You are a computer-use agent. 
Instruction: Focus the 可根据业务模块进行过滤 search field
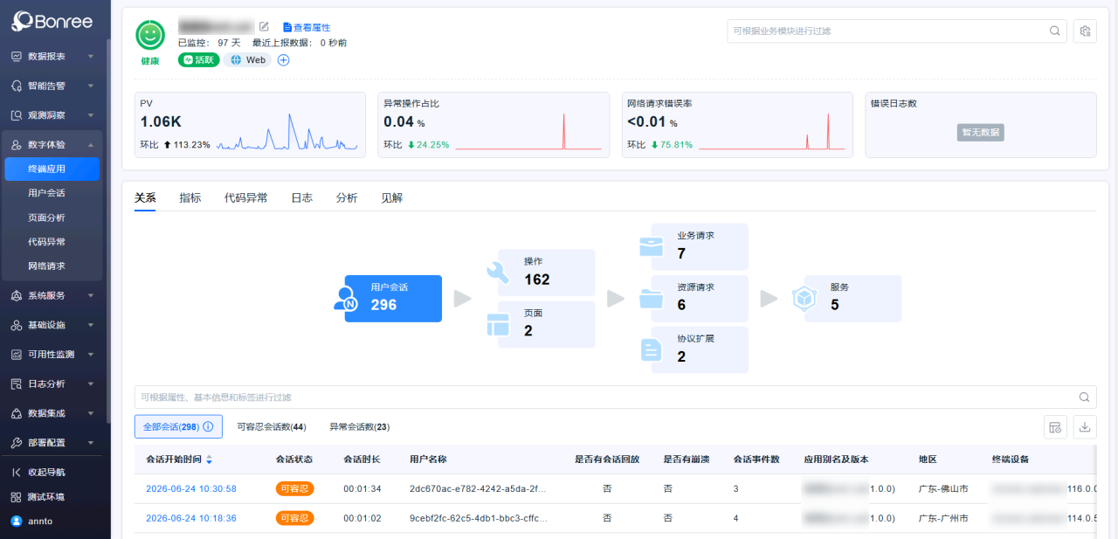click(x=897, y=31)
